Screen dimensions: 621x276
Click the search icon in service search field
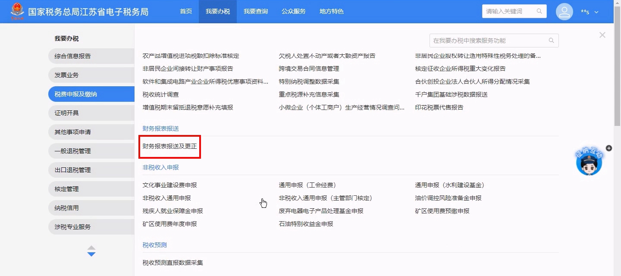click(551, 41)
